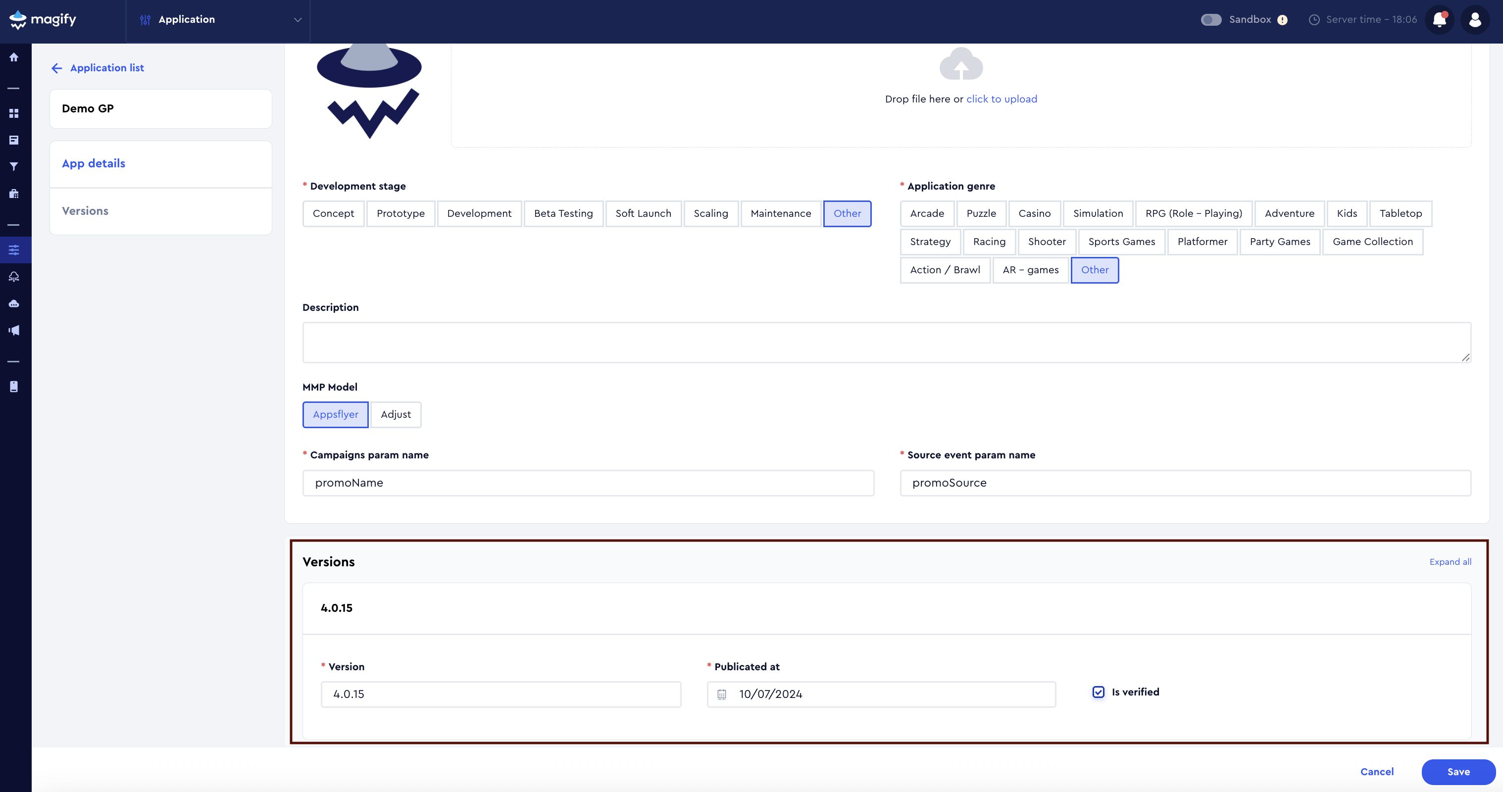Open the Home dashboard icon
Image resolution: width=1503 pixels, height=792 pixels.
click(14, 57)
